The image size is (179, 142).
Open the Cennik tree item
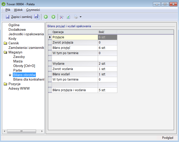tap(14, 43)
